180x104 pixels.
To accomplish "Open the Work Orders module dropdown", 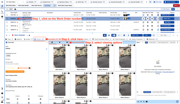I will click(x=12, y=2).
